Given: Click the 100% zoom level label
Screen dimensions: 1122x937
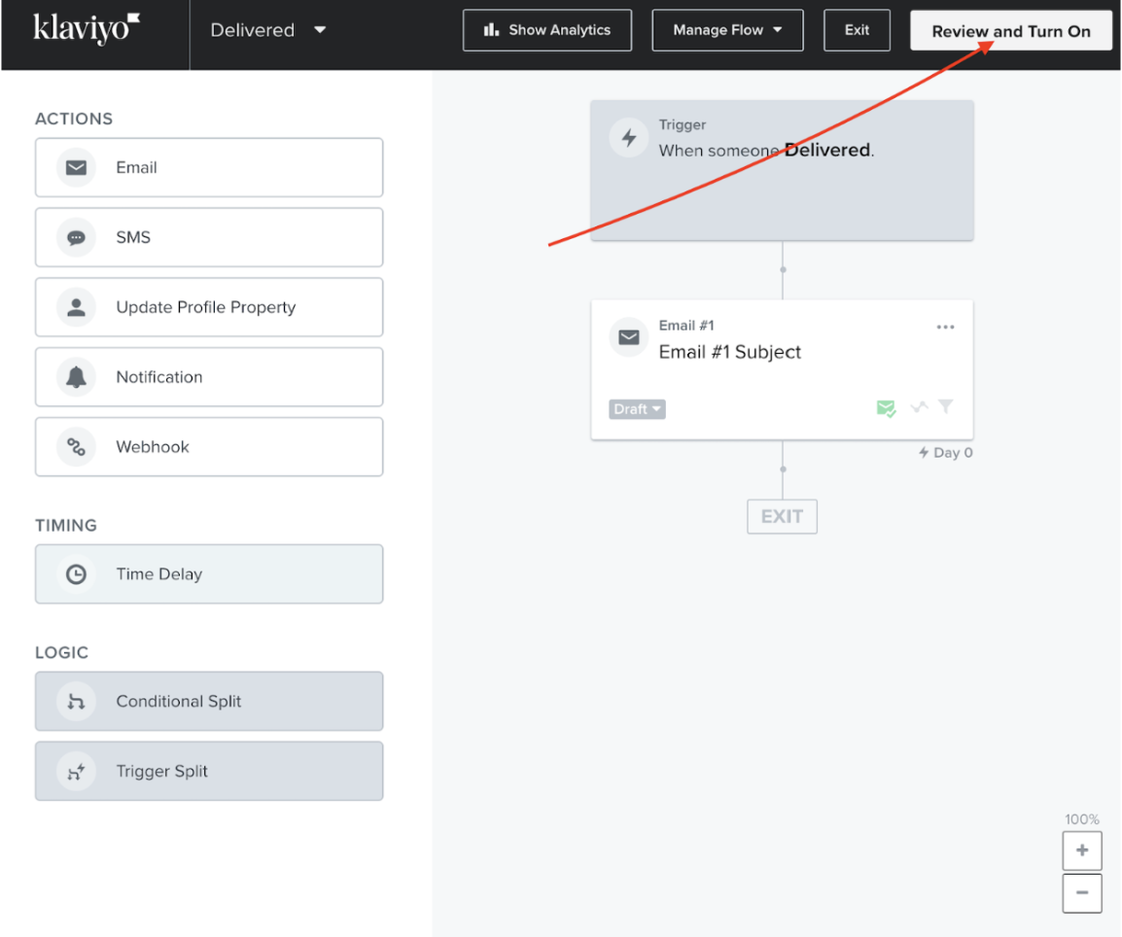Looking at the screenshot, I should click(x=1082, y=819).
